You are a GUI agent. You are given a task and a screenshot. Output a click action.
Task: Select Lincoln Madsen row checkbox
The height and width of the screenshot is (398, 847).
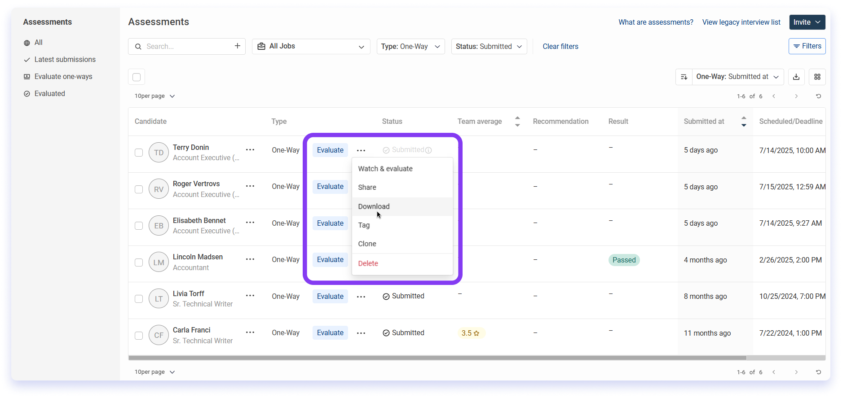[x=139, y=262]
